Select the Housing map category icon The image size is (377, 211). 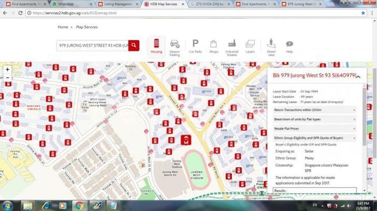[156, 46]
